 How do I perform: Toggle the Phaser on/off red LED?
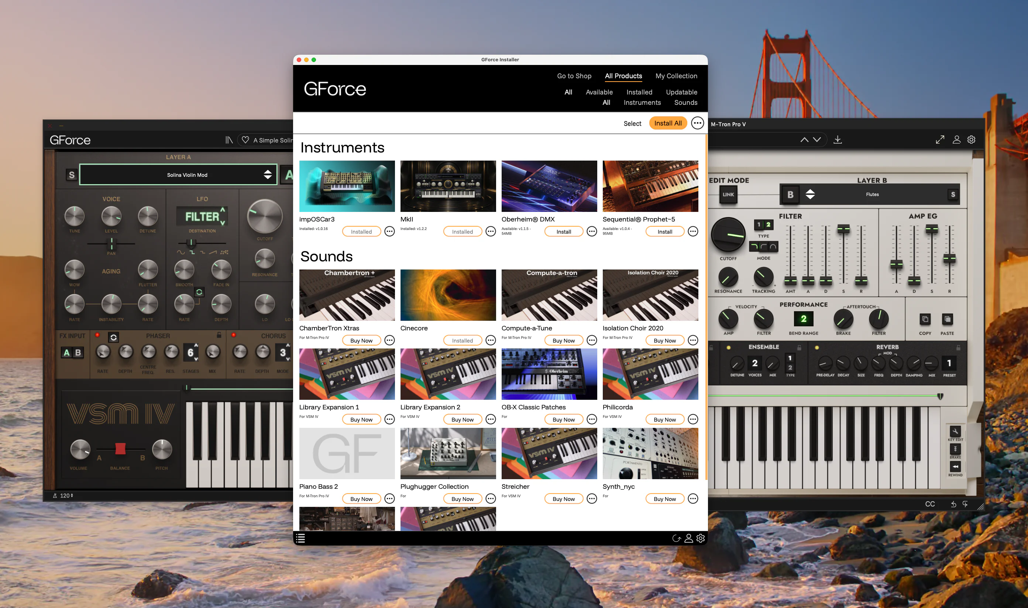pos(97,335)
